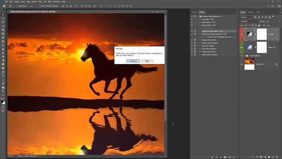This screenshot has width=282, height=159.
Task: Click the Home icon in options bar
Action: point(4,6)
